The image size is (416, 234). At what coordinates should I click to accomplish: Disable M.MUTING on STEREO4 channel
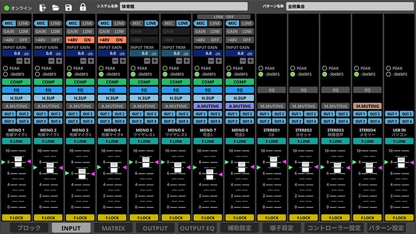pyautogui.click(x=368, y=106)
